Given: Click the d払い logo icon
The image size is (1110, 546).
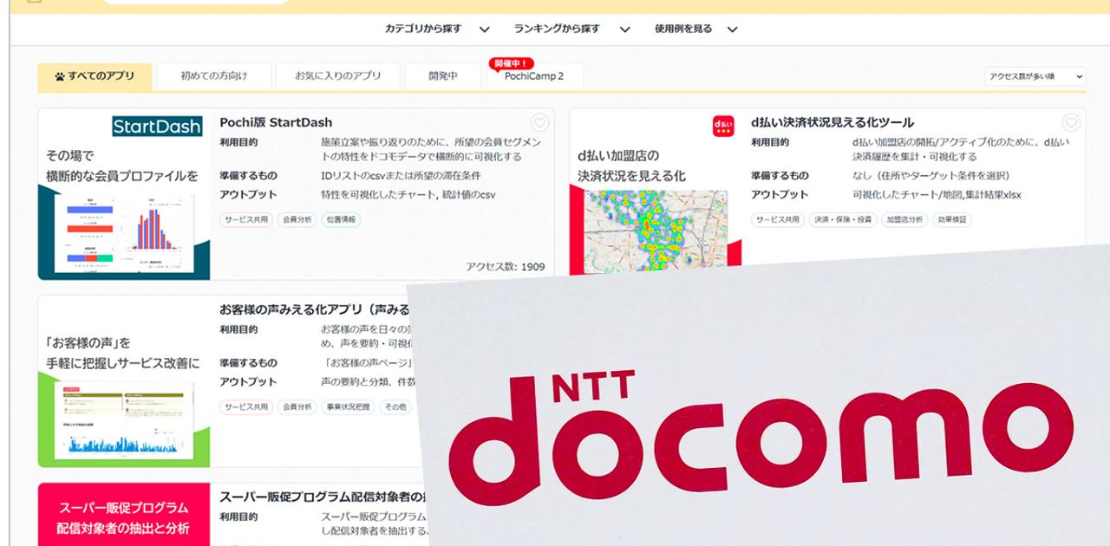Looking at the screenshot, I should click(x=722, y=126).
